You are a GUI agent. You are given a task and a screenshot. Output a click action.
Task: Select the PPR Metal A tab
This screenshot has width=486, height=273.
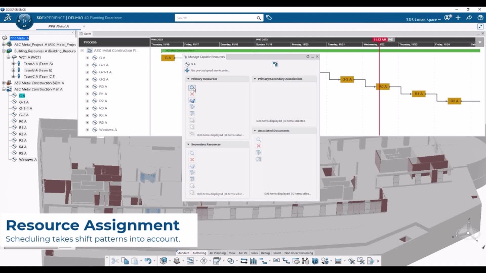point(59,26)
